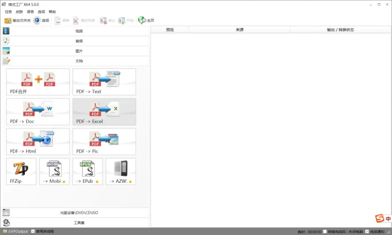The height and width of the screenshot is (235, 392).
Task: Select the -> EPub converter
Action: 88,171
